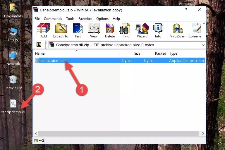The height and width of the screenshot is (150, 225).
Task: Click the left arrow of the horizontal scrollbar
Action: pos(36,134)
